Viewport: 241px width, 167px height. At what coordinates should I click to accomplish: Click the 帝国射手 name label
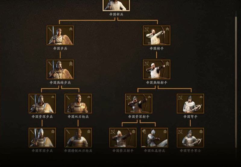click(x=157, y=48)
